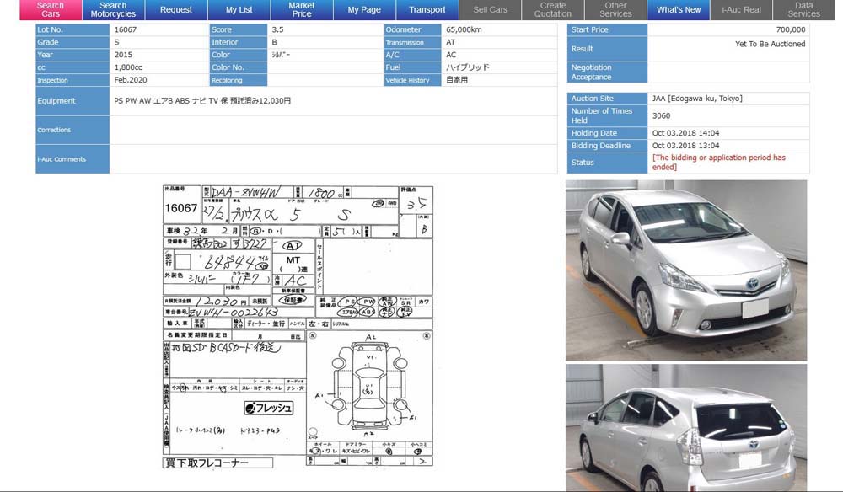Screen dimensions: 843x492
Task: Click the bidding deadline Oct 03.2018 13:04
Action: (x=685, y=146)
